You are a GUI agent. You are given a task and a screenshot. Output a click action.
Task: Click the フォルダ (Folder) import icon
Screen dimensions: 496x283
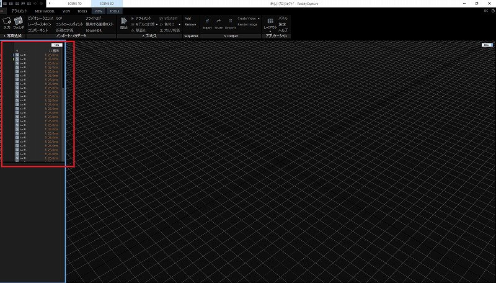point(19,24)
